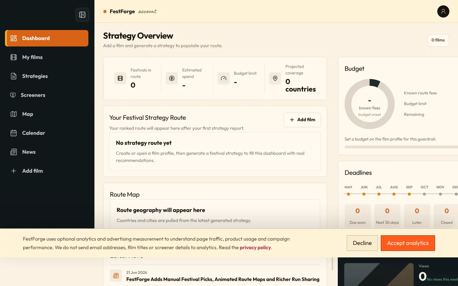Collapse the sidebar with the panel icon
This screenshot has width=458, height=286.
(82, 15)
